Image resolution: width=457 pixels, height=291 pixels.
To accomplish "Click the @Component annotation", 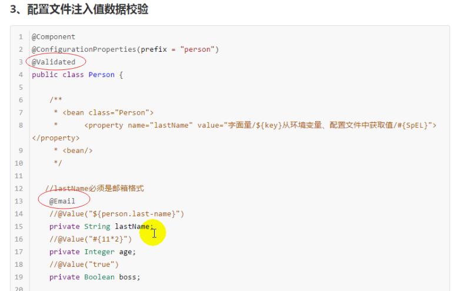I will coord(54,36).
